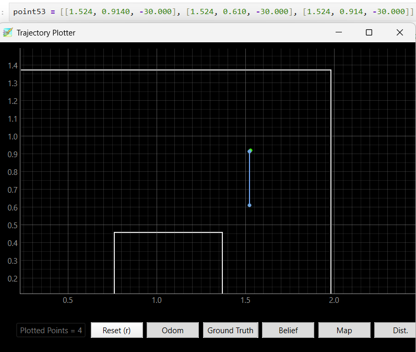Click the green point at trajectory top
Viewport: 416px width, 352px height.
click(251, 150)
